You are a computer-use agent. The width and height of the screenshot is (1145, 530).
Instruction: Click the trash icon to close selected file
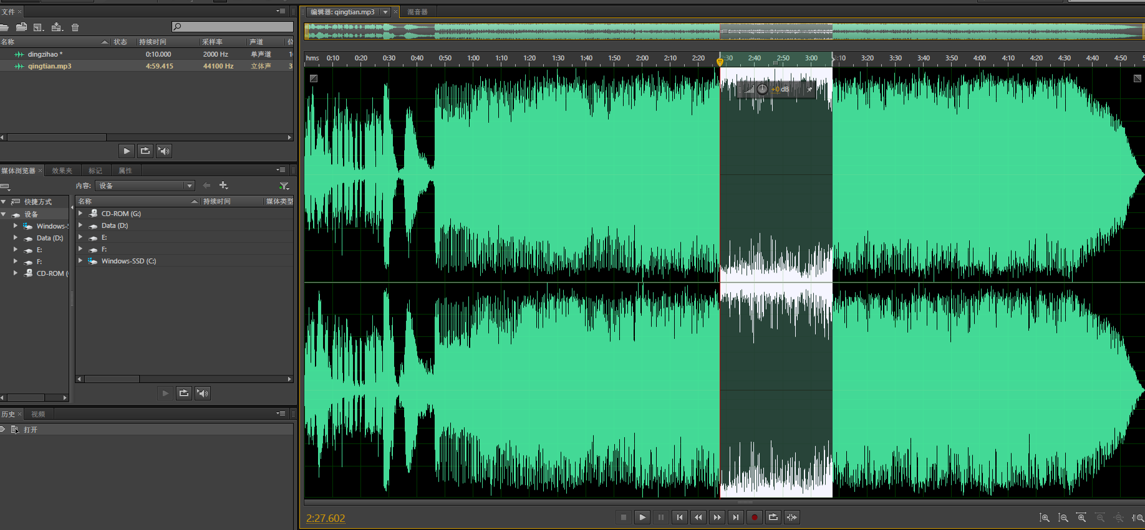(x=75, y=27)
